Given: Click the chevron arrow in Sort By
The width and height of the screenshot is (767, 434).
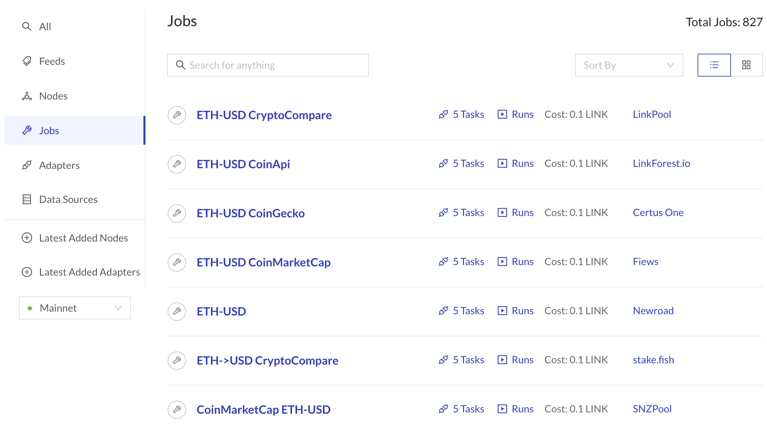Looking at the screenshot, I should click(x=670, y=65).
